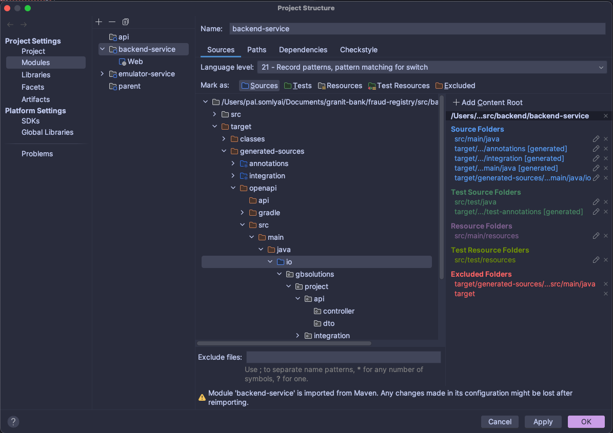
Task: Unmark the excluded target folder
Action: click(x=605, y=294)
